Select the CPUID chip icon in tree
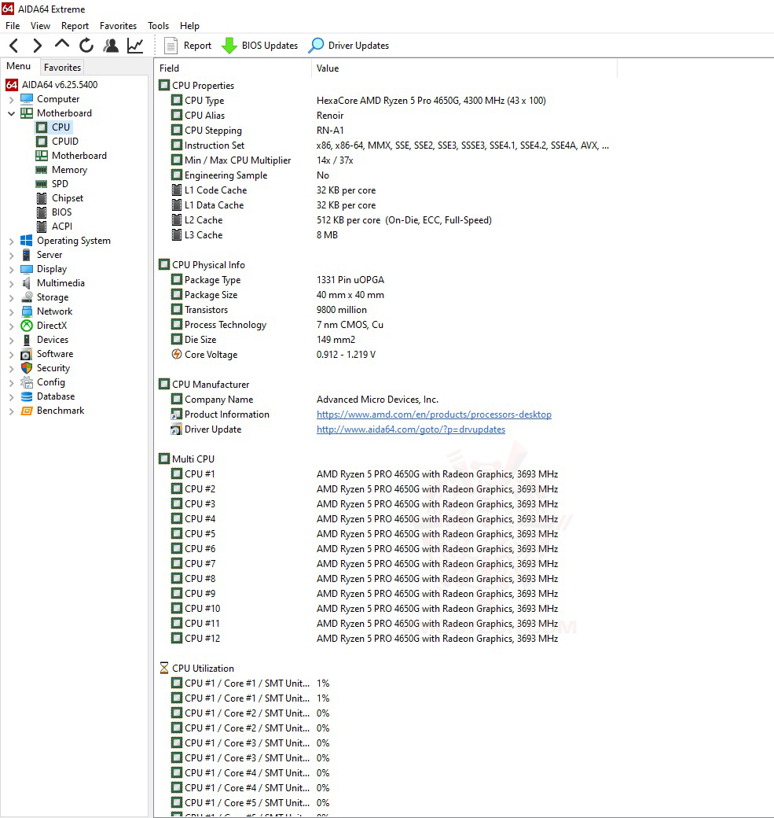The image size is (774, 818). click(42, 142)
